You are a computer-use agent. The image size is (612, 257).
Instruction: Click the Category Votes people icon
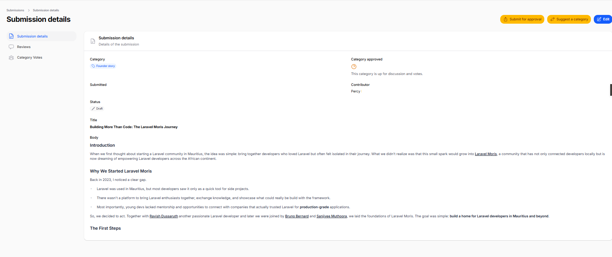click(x=11, y=58)
